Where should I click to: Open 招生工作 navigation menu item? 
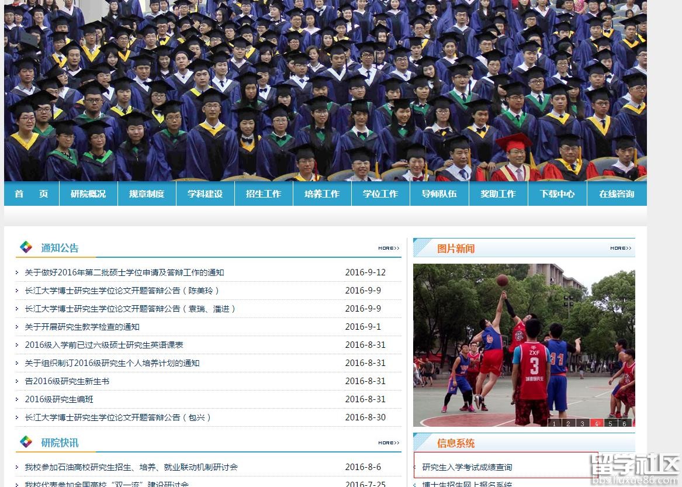pos(264,194)
